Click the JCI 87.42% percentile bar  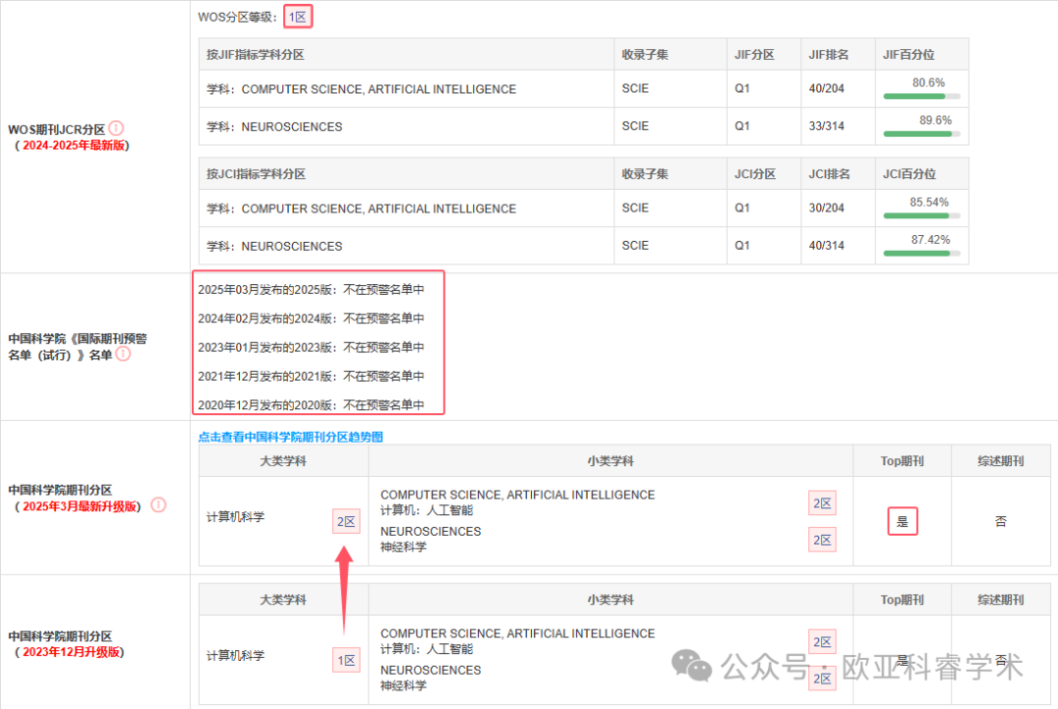click(x=921, y=254)
